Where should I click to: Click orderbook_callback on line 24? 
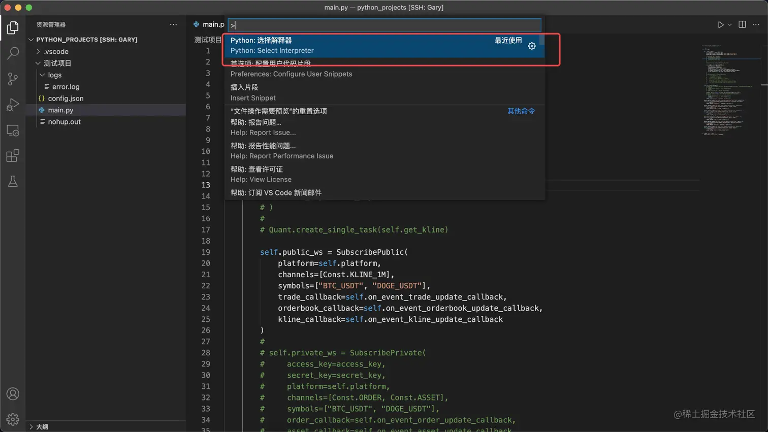click(318, 308)
